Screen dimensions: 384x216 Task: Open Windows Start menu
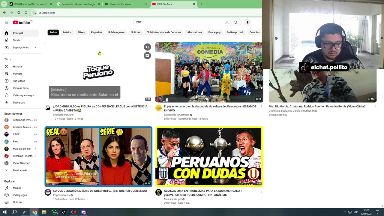point(4,212)
